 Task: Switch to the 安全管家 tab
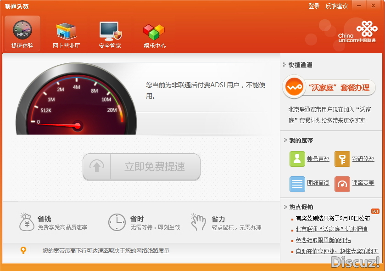coord(110,34)
